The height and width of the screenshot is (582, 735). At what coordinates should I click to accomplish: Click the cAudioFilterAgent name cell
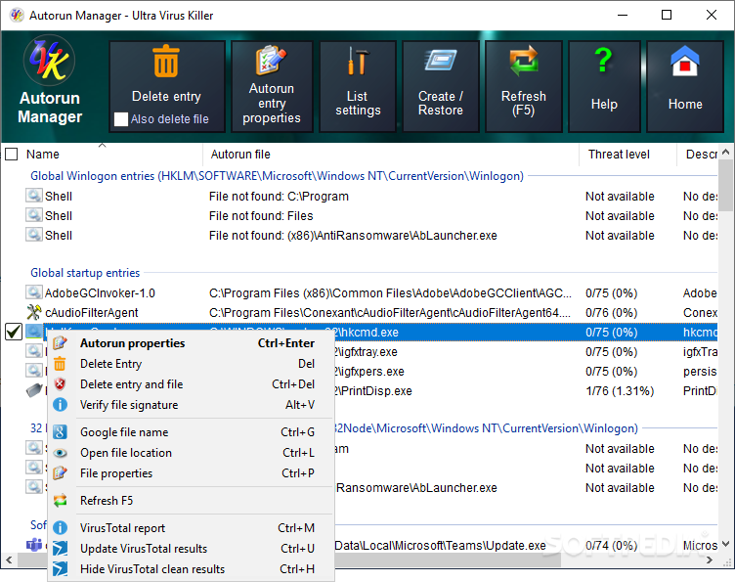(92, 312)
